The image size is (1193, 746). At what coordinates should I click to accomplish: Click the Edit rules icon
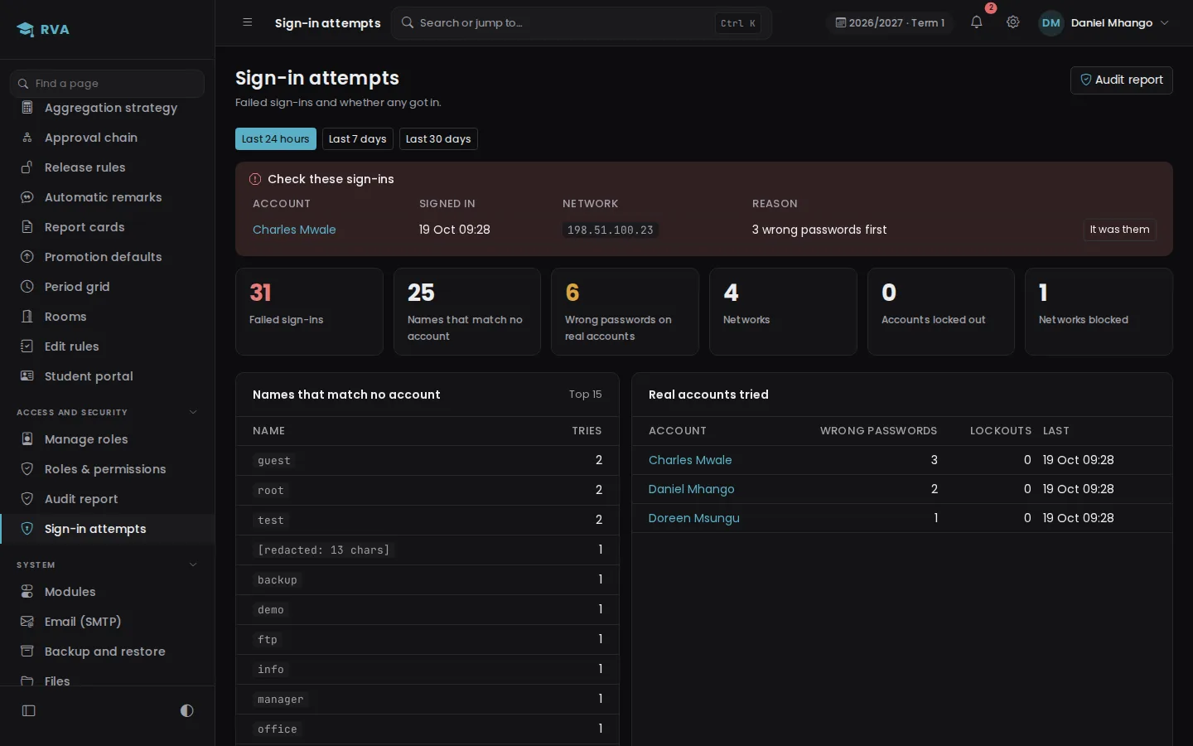pyautogui.click(x=27, y=346)
